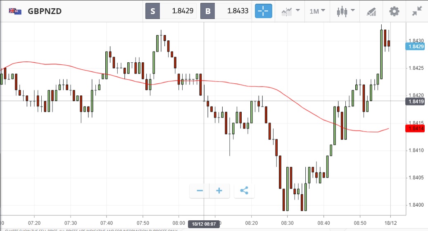Viewport: 428px width, 231px height.
Task: Click the sell price 1.8429 field
Action: pyautogui.click(x=178, y=11)
